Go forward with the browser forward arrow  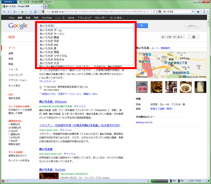coord(9,12)
